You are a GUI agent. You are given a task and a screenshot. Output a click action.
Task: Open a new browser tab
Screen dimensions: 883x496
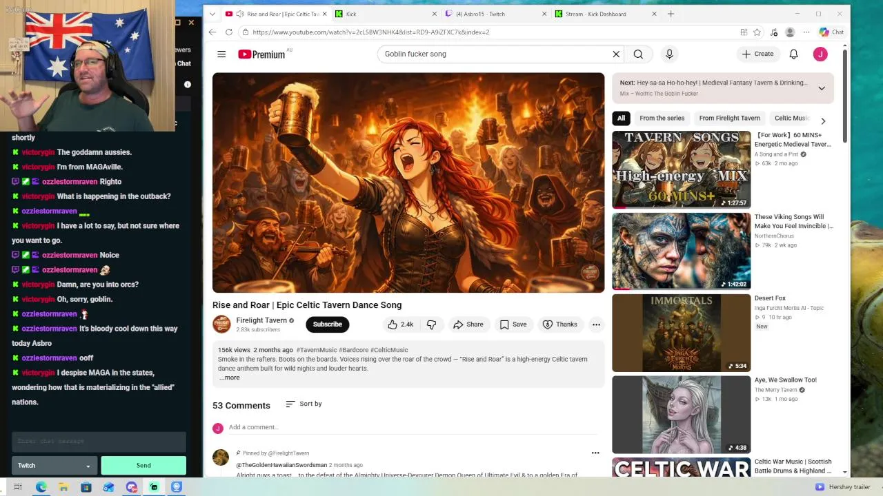[x=671, y=14]
